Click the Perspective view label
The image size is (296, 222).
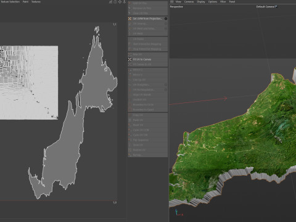coord(176,7)
